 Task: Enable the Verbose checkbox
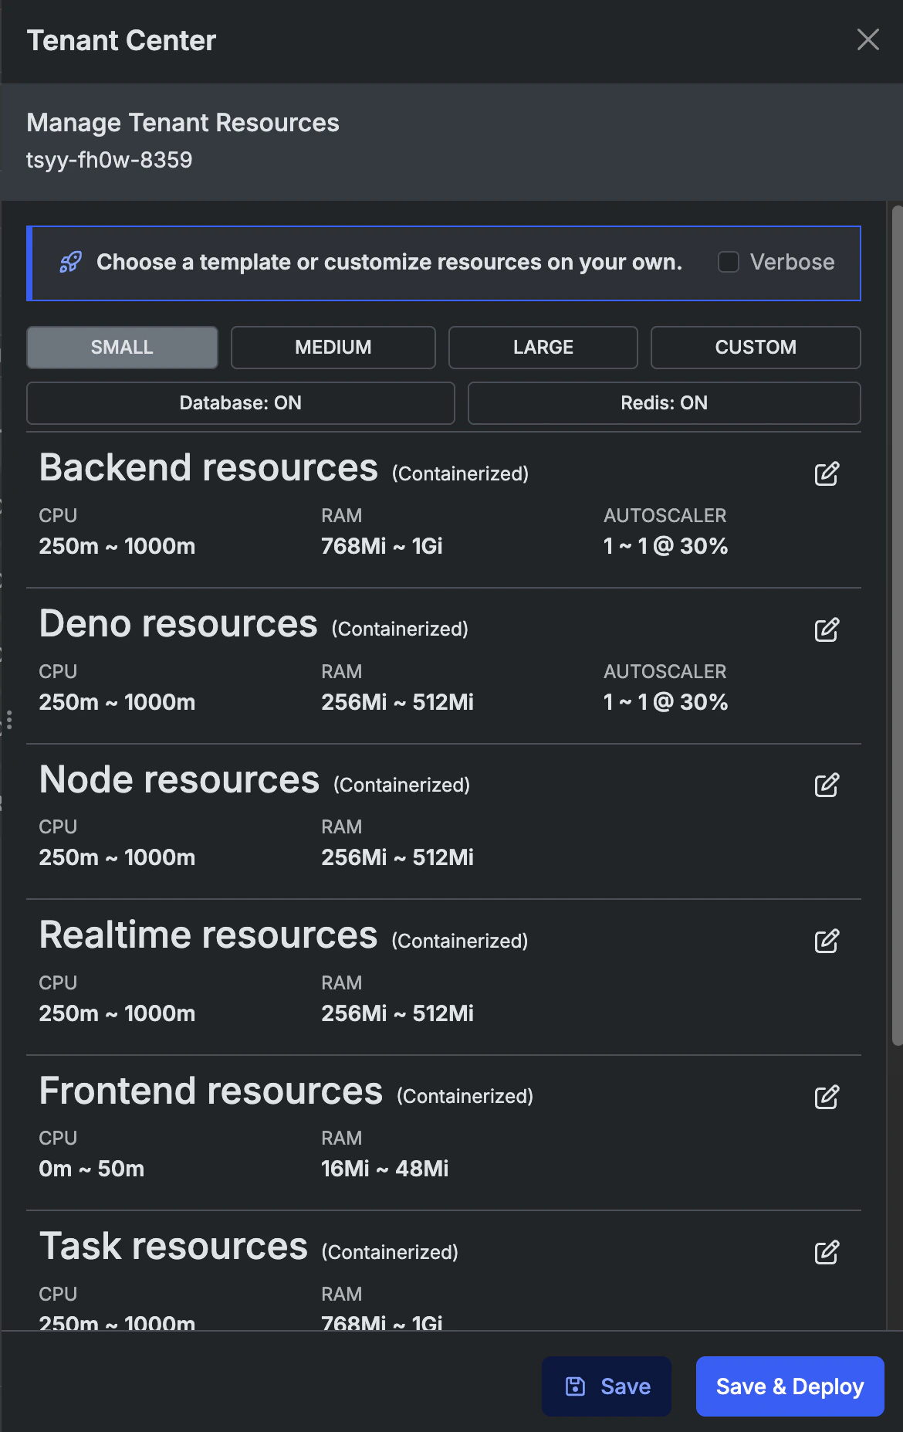pyautogui.click(x=729, y=262)
